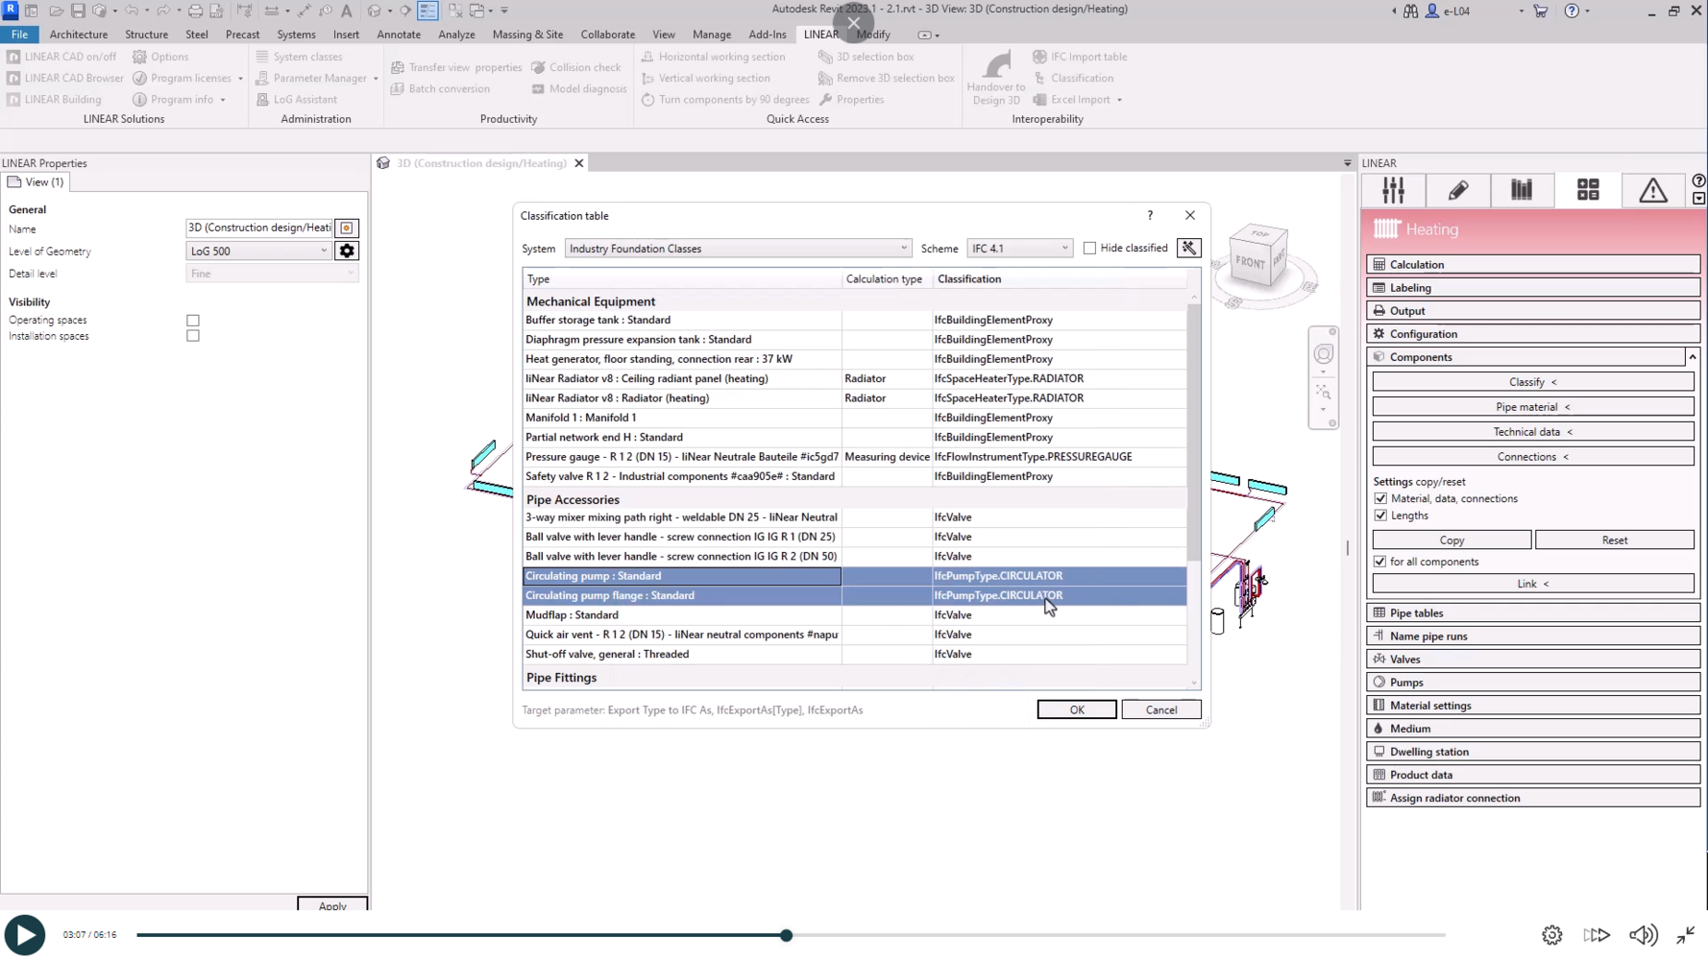
Task: Click the video progress slider handle
Action: pos(786,935)
